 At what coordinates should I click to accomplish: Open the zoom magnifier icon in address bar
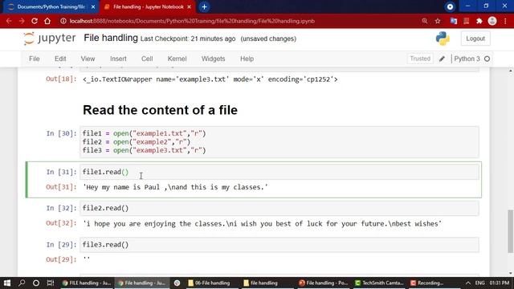425,21
